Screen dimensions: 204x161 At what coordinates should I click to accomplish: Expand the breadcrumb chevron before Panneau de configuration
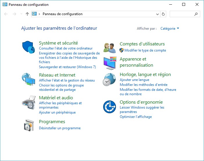pos(40,14)
